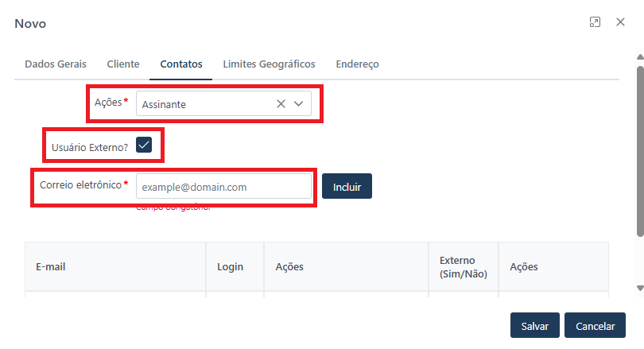Save with the Salvar button

534,326
